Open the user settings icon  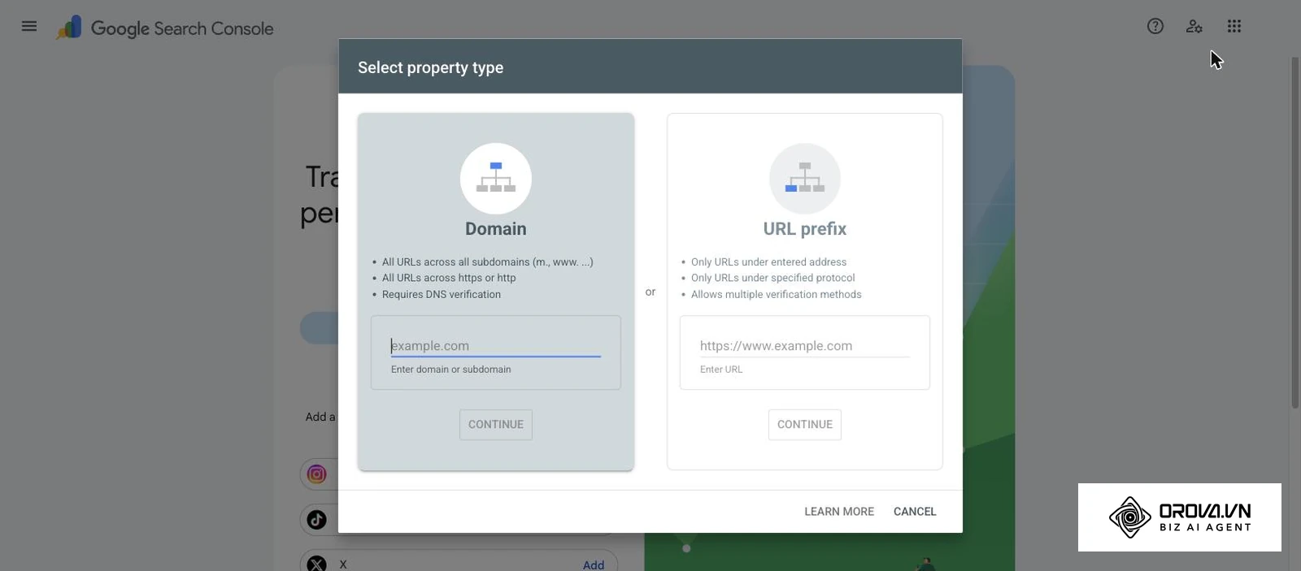pos(1194,26)
